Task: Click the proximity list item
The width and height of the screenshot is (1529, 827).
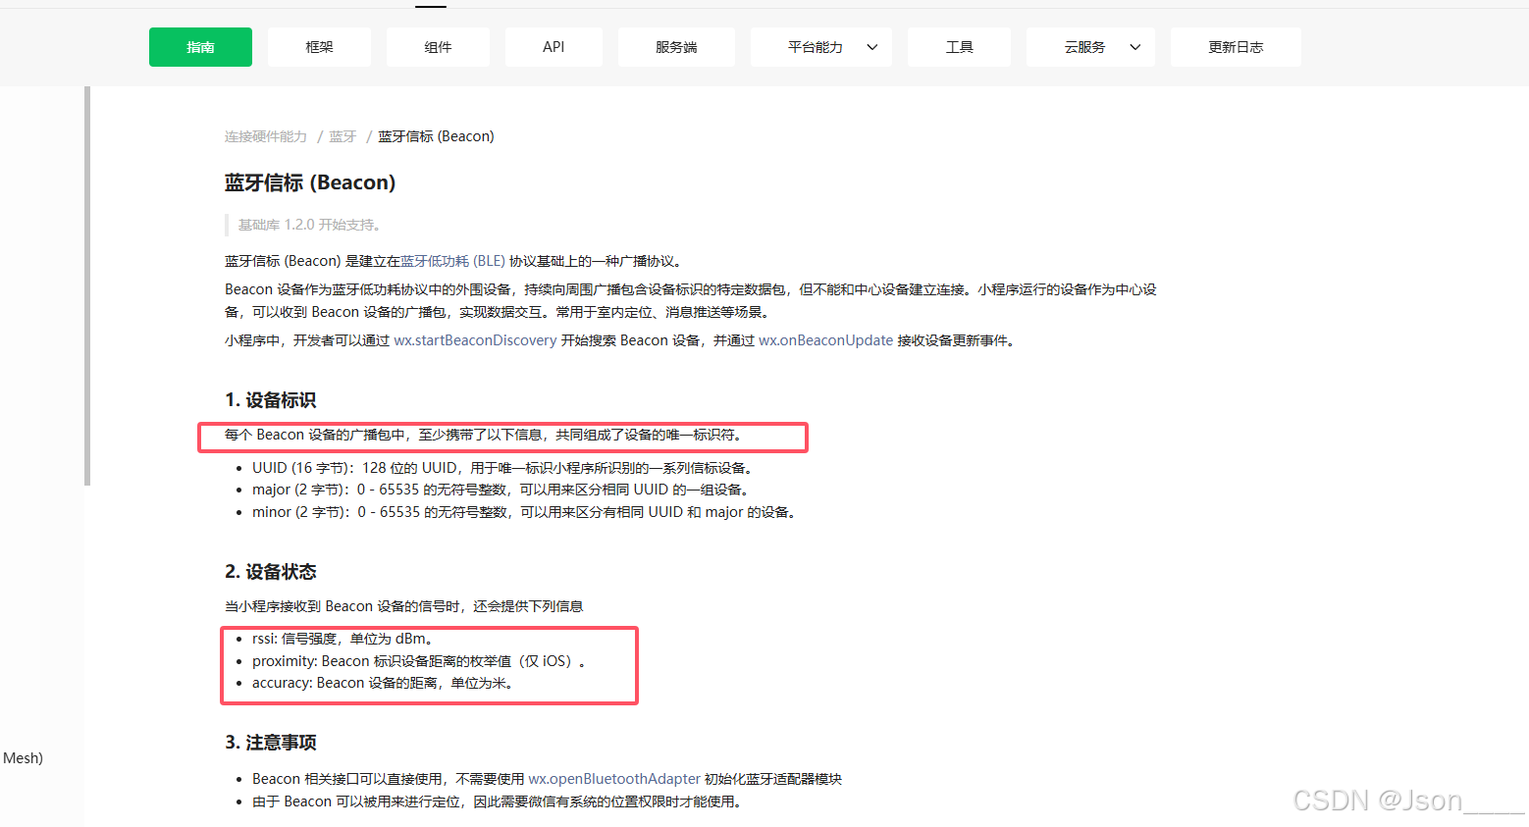Action: coord(419,661)
